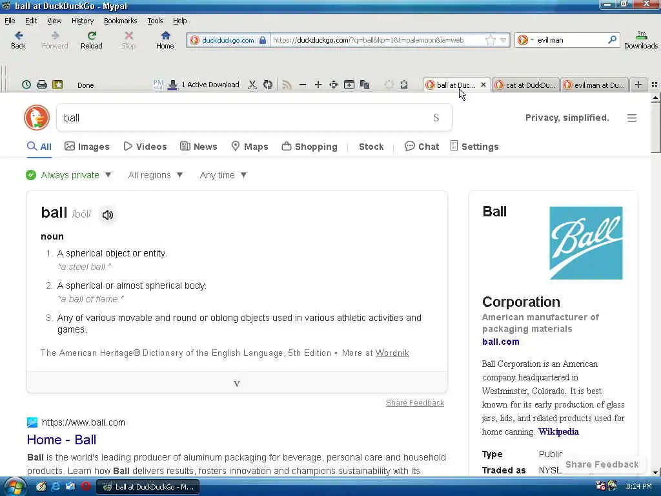Subscribe using the RSS feed icon
The image size is (661, 496).
pyautogui.click(x=287, y=85)
